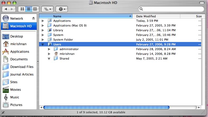Go back with the left arrow button

[x=6, y=9]
